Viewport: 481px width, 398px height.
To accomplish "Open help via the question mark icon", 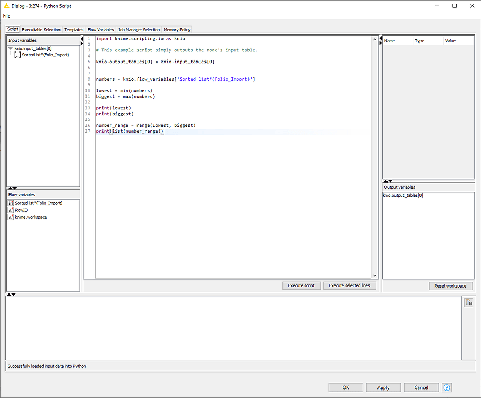I will pos(446,387).
